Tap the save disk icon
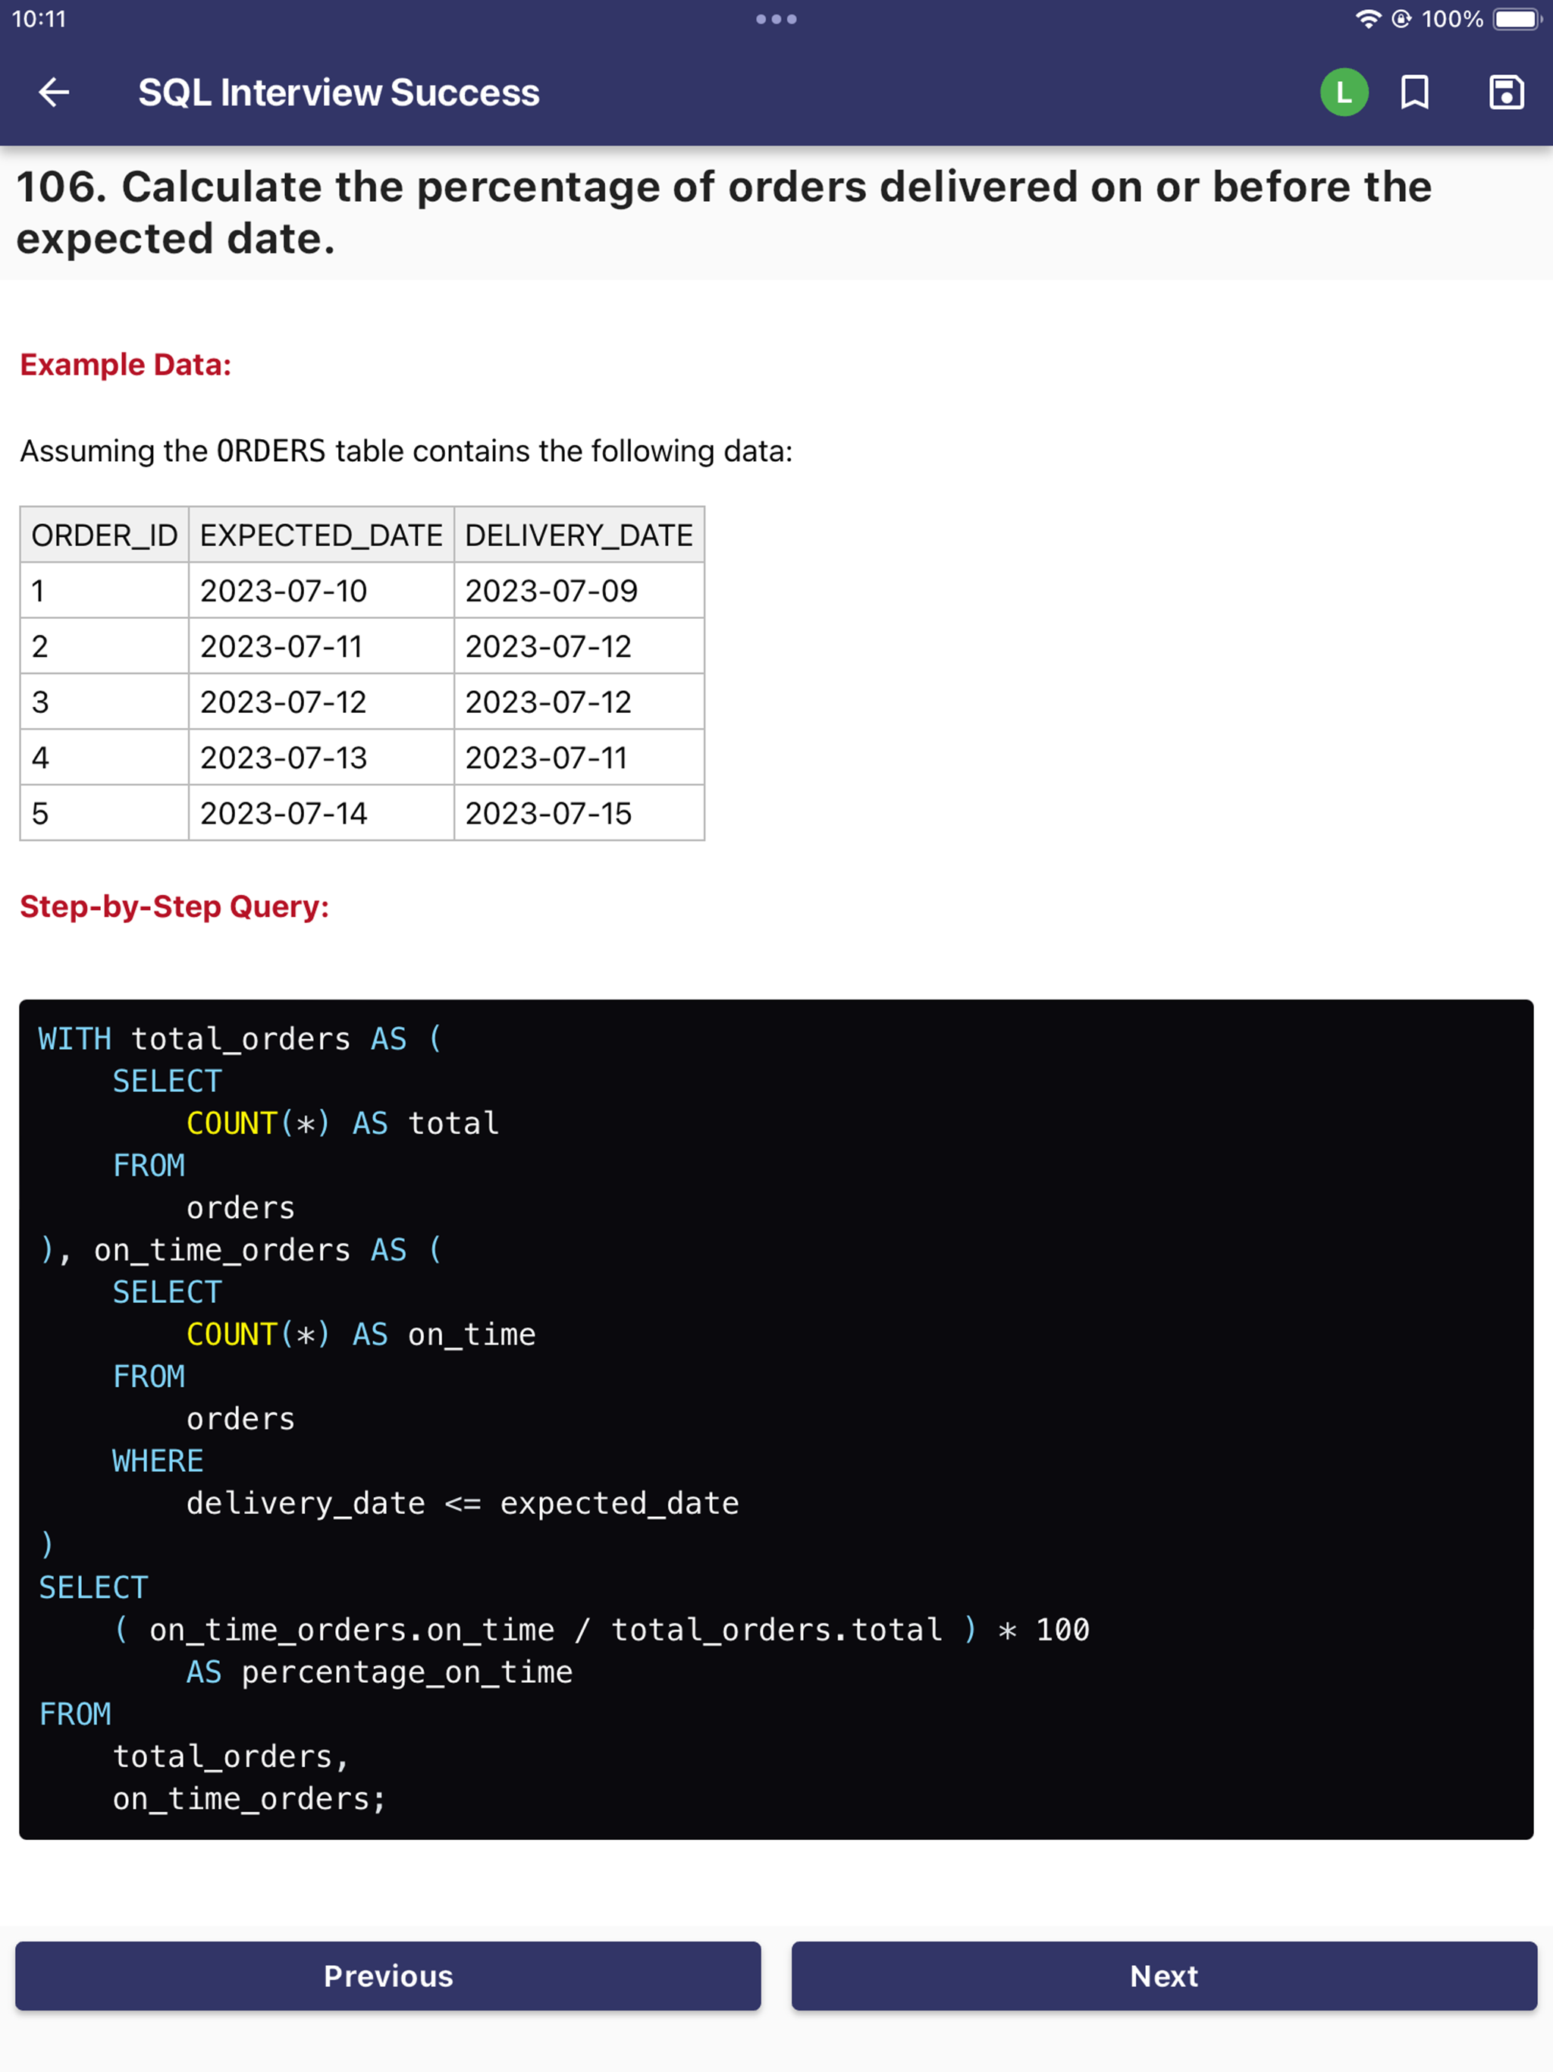1553x2072 pixels. pyautogui.click(x=1506, y=92)
